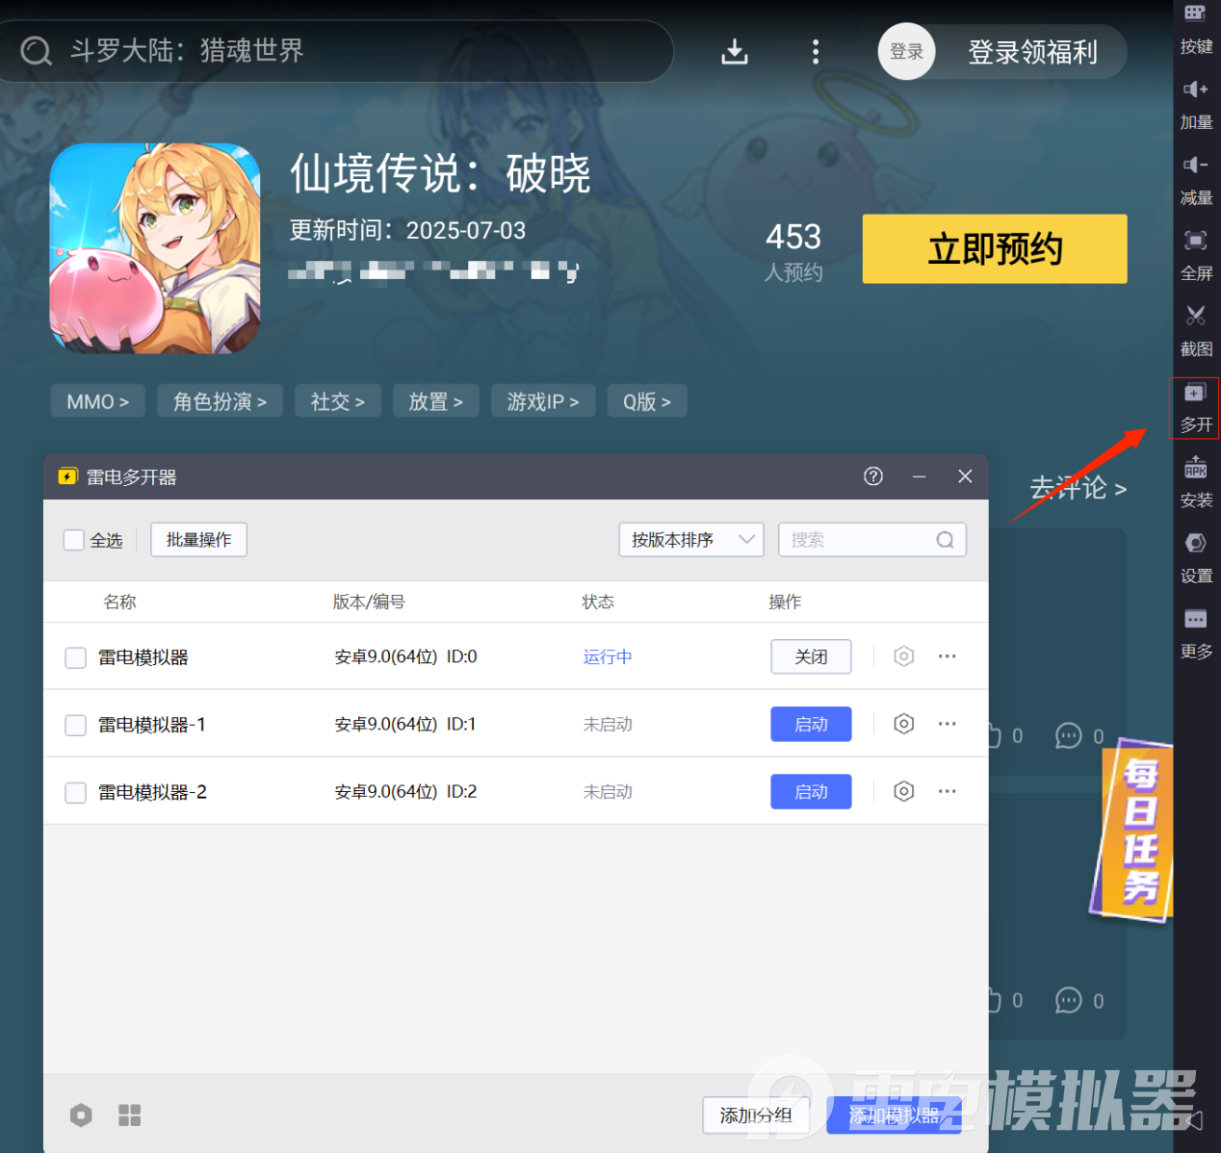Click the 状态 column header

(x=598, y=602)
